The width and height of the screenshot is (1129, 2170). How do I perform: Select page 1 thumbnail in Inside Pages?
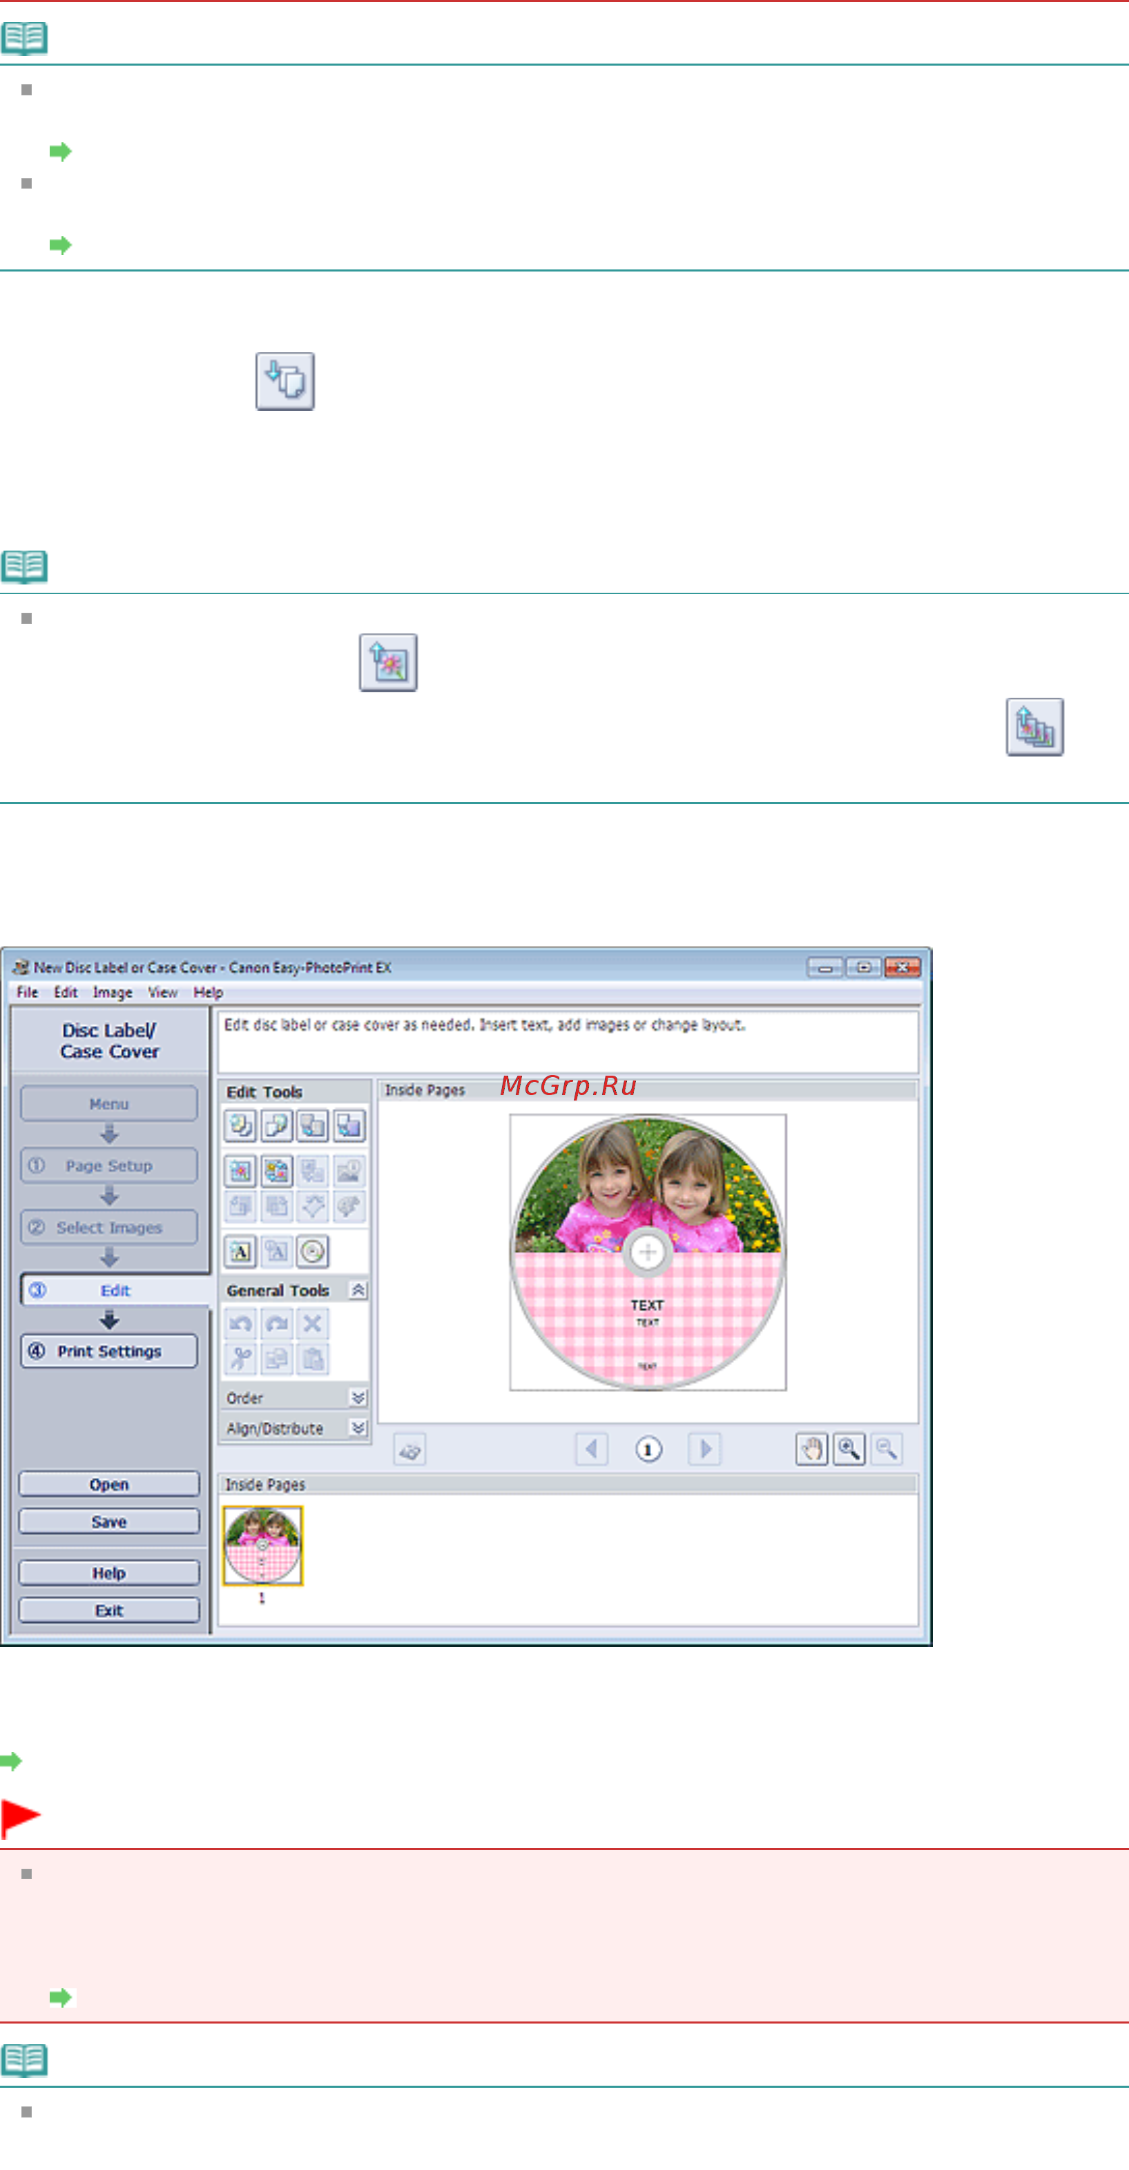tap(262, 1545)
